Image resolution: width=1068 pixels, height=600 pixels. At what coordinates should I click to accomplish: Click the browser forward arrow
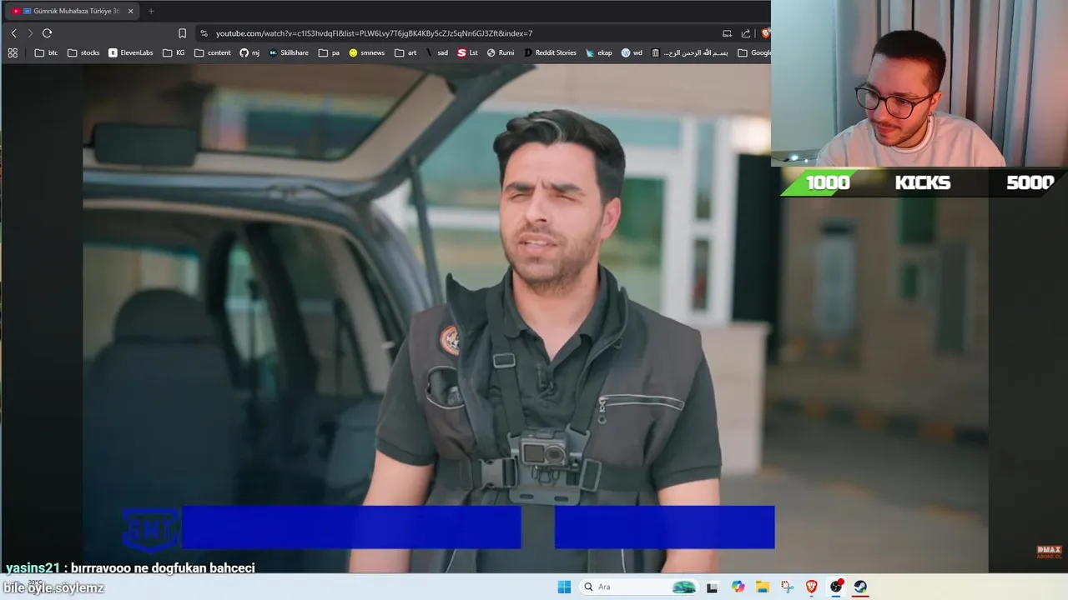30,33
